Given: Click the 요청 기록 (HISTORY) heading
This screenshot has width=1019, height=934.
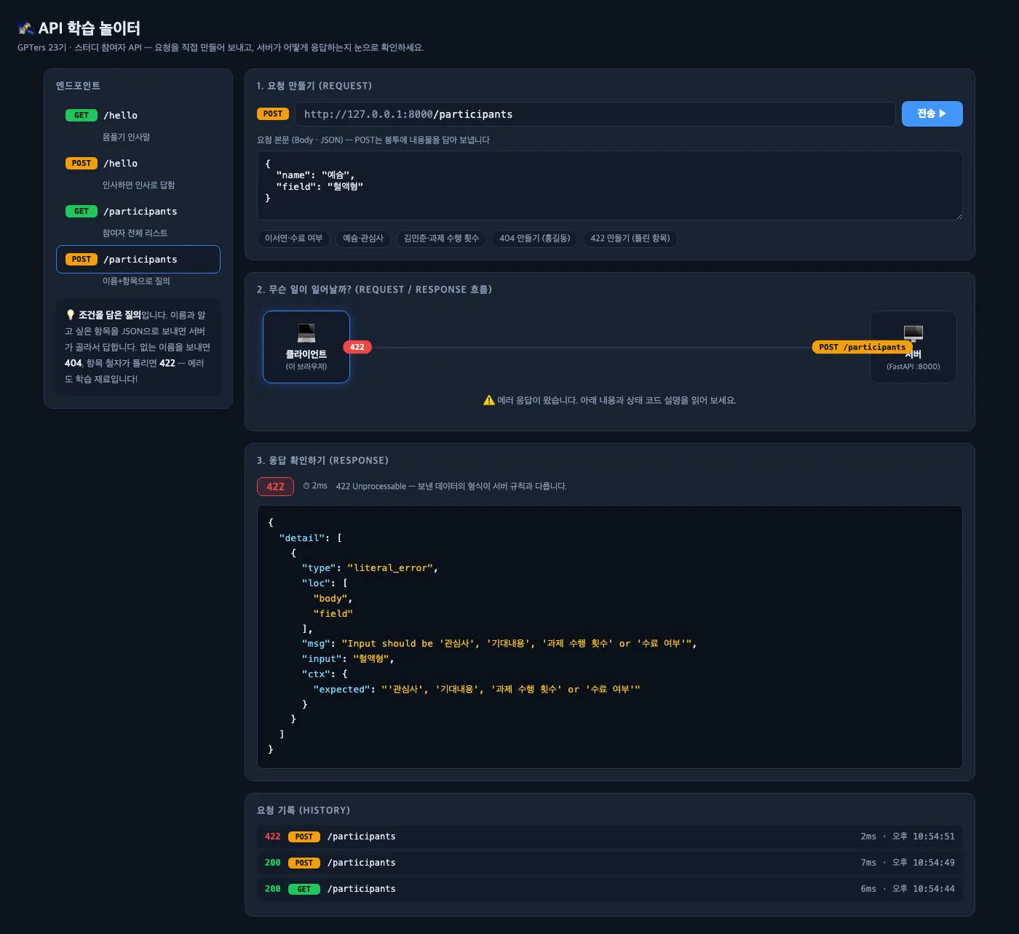Looking at the screenshot, I should pyautogui.click(x=304, y=810).
